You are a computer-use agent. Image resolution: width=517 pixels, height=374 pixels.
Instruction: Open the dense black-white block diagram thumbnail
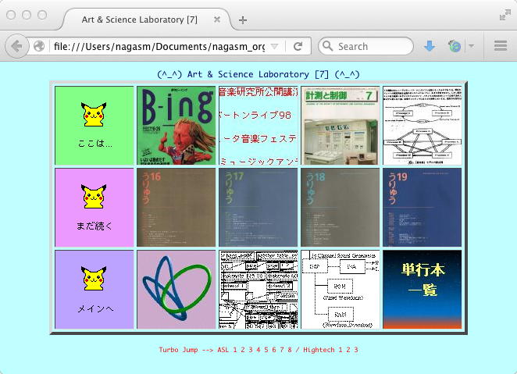pos(258,290)
